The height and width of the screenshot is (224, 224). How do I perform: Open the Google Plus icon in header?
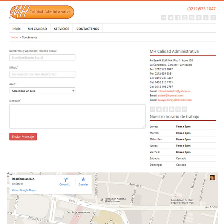[213, 18]
